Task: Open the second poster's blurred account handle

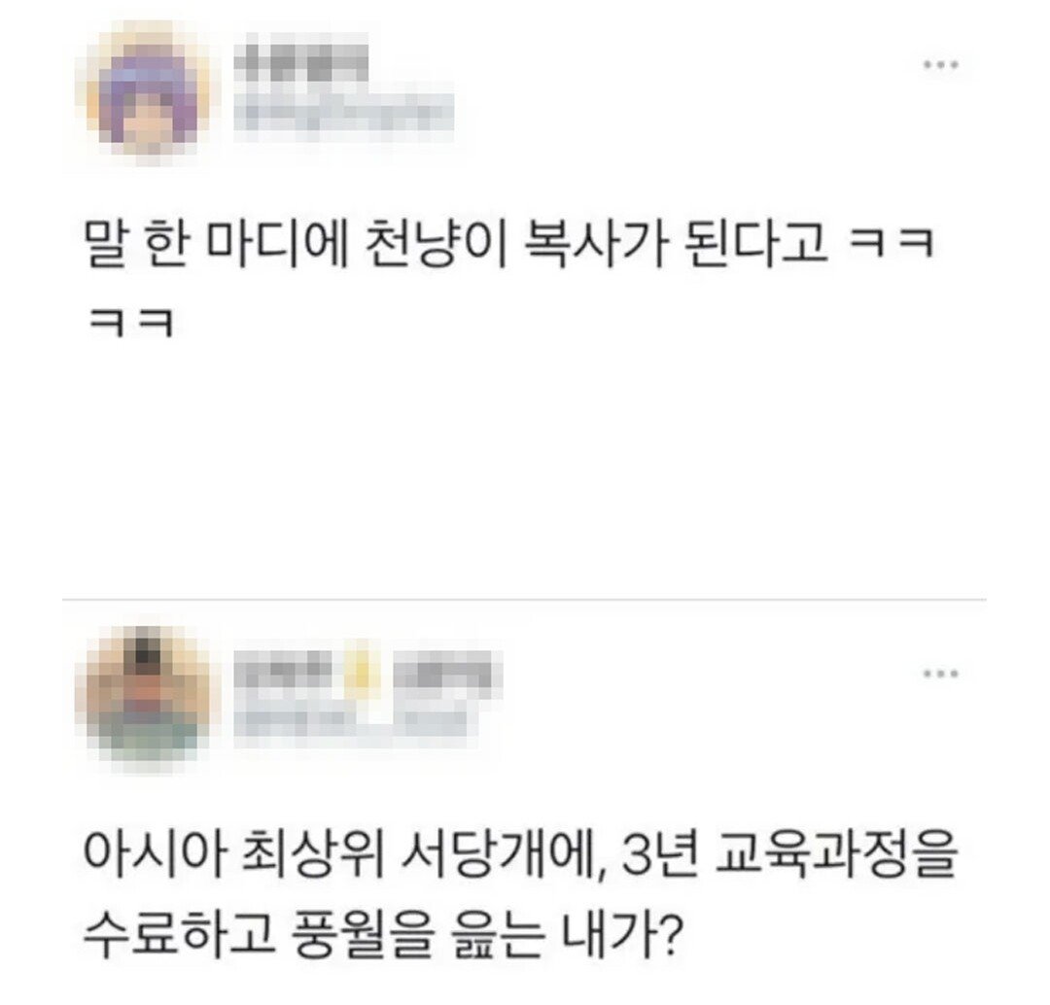Action: coord(350,722)
